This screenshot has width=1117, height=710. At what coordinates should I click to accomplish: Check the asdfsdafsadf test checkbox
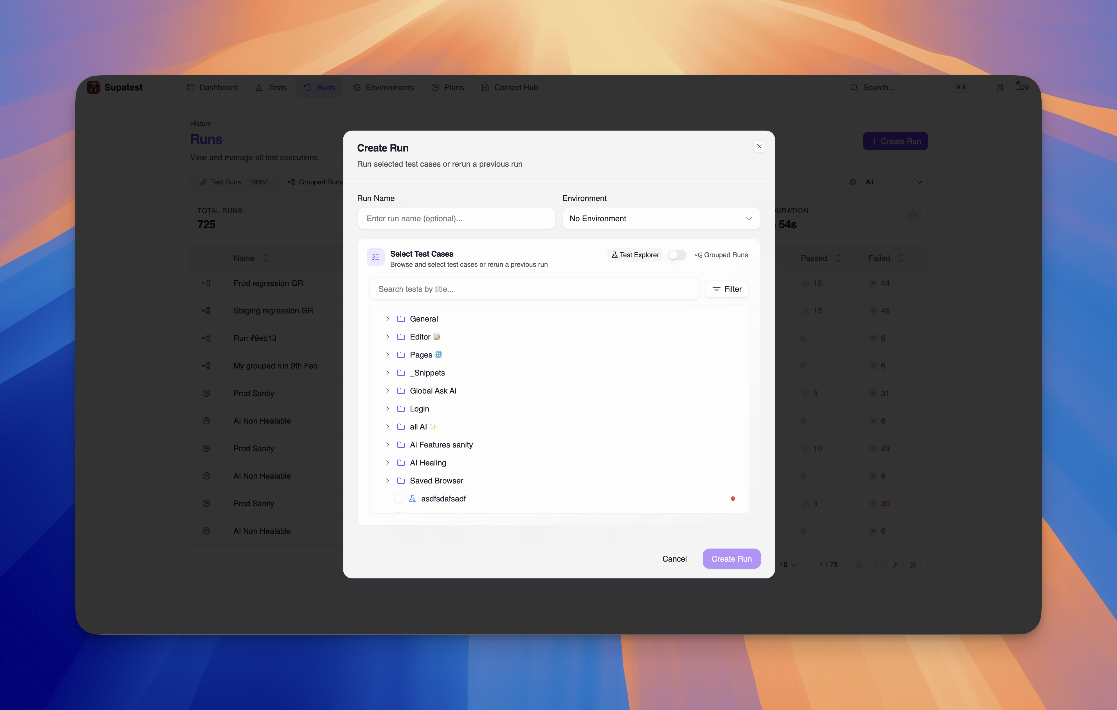pos(398,499)
